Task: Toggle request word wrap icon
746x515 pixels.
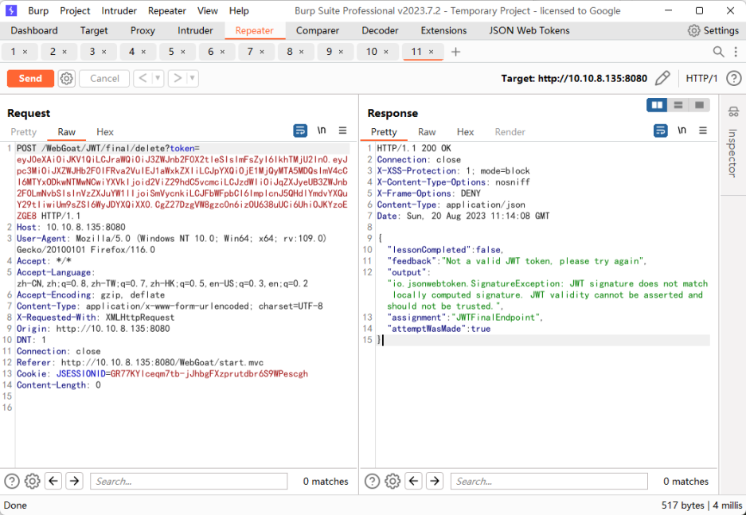Action: pos(300,131)
